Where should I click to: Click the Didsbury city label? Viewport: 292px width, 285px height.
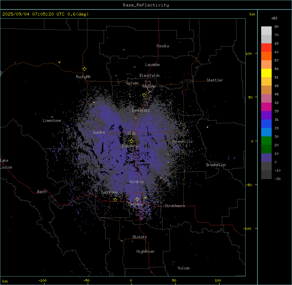click(130, 146)
